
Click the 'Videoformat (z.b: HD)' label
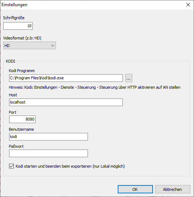click(x=22, y=38)
